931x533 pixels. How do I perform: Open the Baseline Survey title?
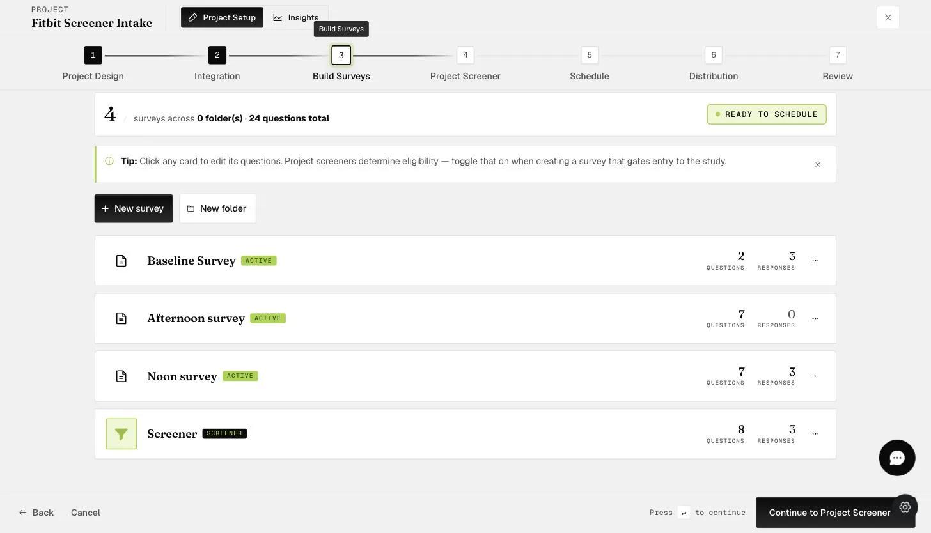tap(191, 261)
